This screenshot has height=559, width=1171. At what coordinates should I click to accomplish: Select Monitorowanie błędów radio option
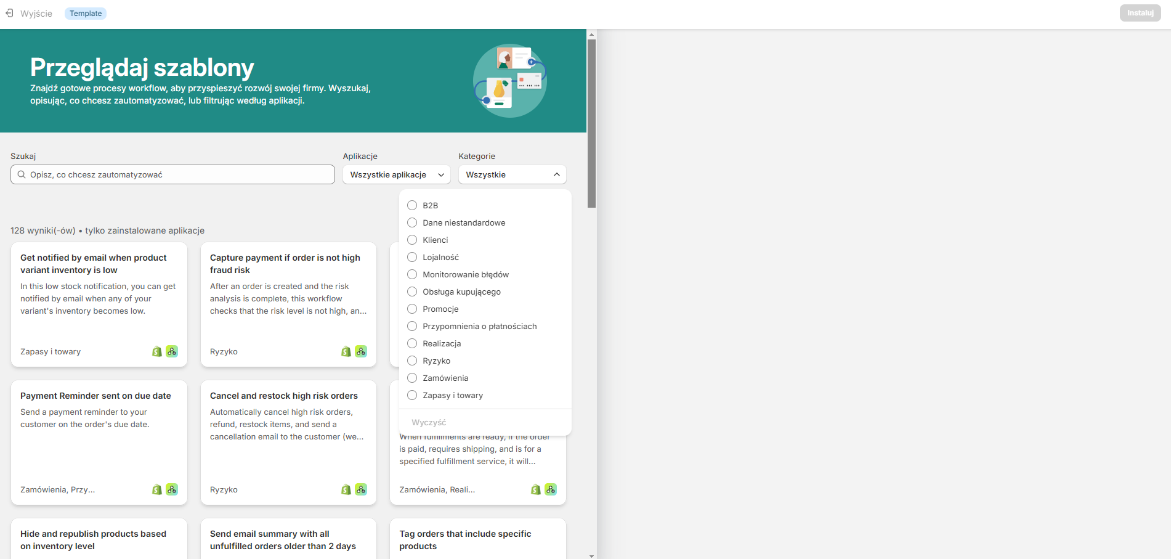(412, 274)
